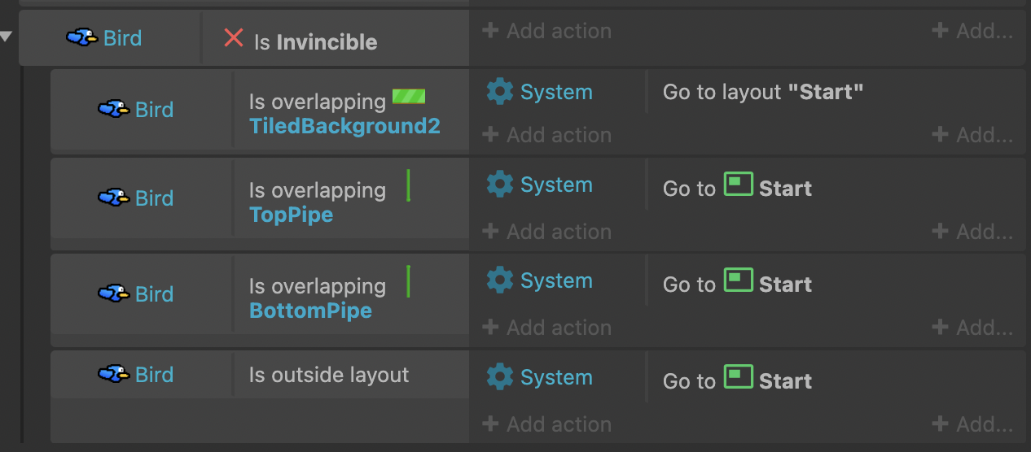Viewport: 1031px width, 452px height.
Task: Click System gear icon in TopPipe event
Action: 500,185
